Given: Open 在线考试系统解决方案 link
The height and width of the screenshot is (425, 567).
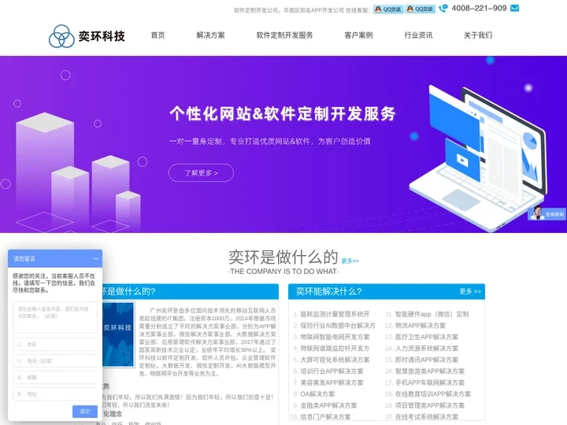Looking at the screenshot, I should click(x=427, y=416).
